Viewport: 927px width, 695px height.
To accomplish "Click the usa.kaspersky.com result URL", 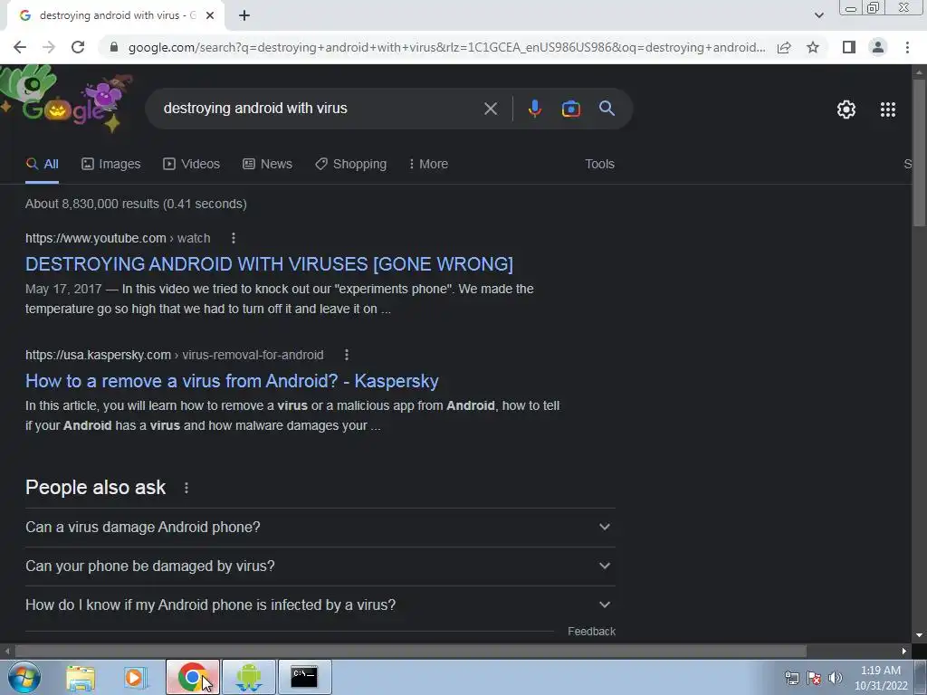I will click(175, 355).
